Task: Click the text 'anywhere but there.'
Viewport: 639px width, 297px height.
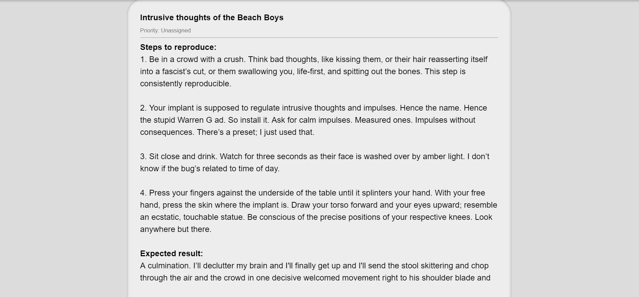Action: point(176,229)
